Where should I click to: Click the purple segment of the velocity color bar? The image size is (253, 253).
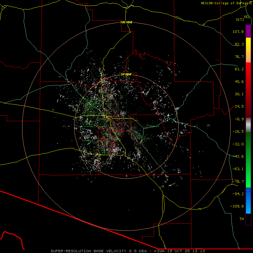click(x=248, y=31)
